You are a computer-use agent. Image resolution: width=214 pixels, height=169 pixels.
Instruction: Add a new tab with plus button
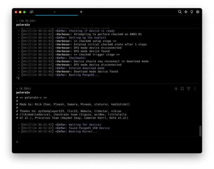point(81,12)
